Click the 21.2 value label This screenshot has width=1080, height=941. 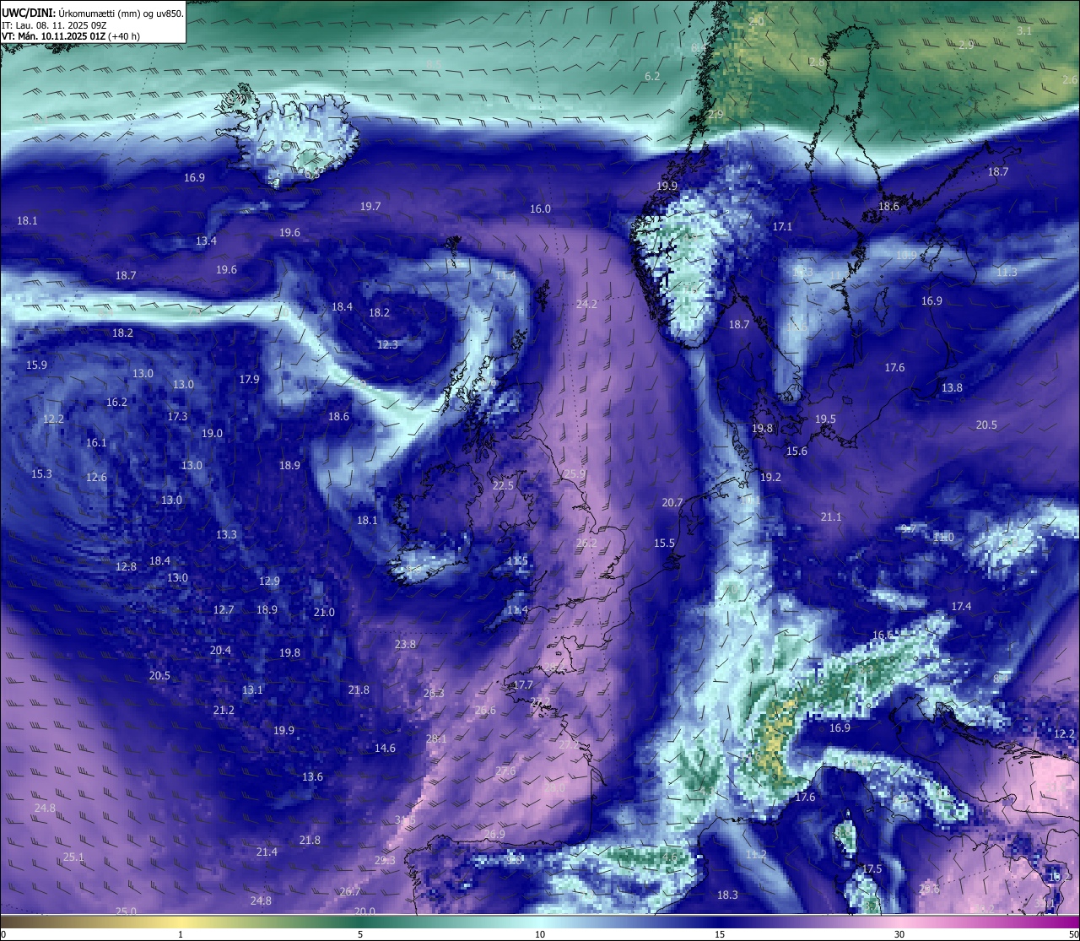(x=224, y=710)
